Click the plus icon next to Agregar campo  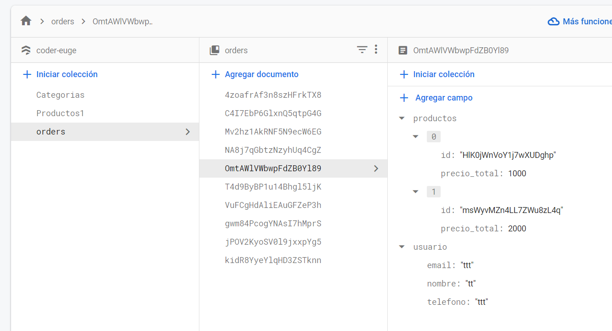coord(404,97)
